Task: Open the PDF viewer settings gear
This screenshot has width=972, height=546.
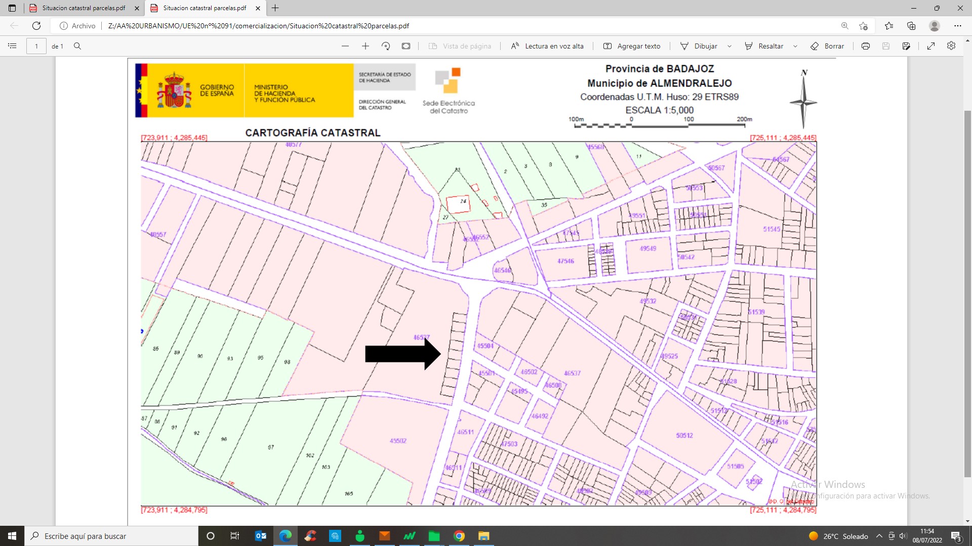Action: coord(951,46)
